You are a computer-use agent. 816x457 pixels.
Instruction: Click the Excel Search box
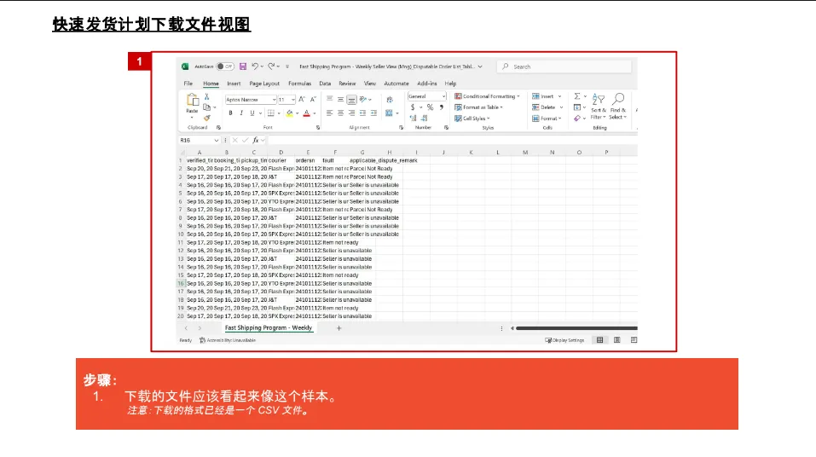(x=564, y=67)
